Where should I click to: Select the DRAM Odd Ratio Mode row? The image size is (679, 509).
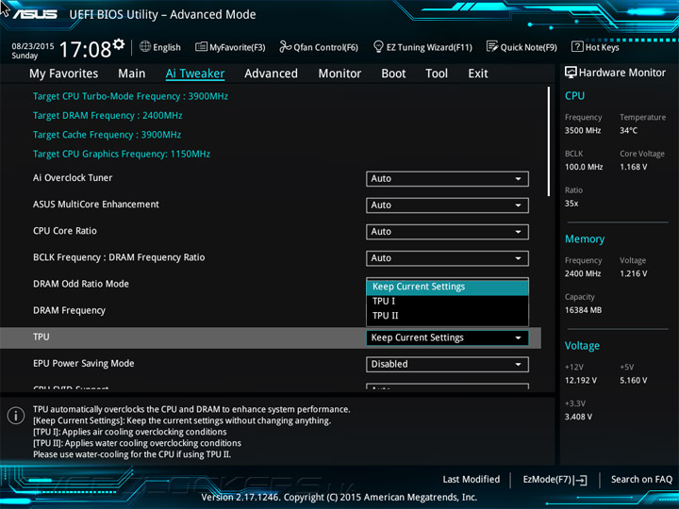pos(81,284)
